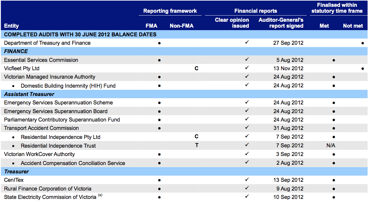Screen dimensions: 369x202
Task: Select 'Residential Independence Trust' entity
Action: [58, 146]
